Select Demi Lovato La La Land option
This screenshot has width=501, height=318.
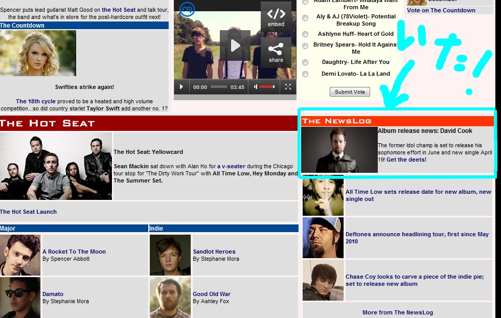point(306,74)
